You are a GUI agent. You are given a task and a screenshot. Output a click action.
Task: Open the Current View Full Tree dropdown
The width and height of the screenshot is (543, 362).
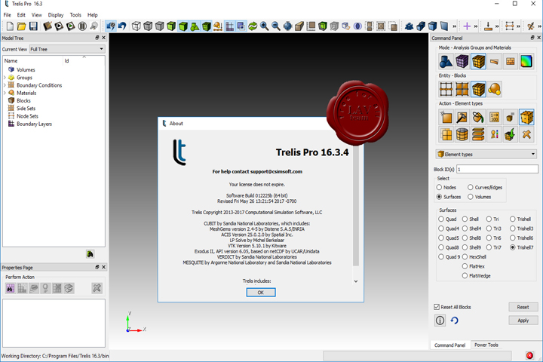[x=67, y=49]
